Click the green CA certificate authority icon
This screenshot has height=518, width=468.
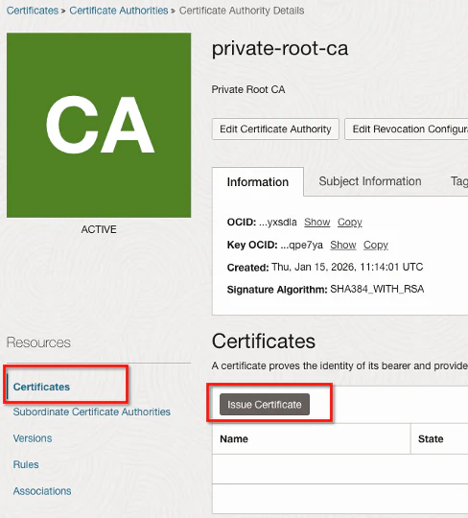point(99,125)
